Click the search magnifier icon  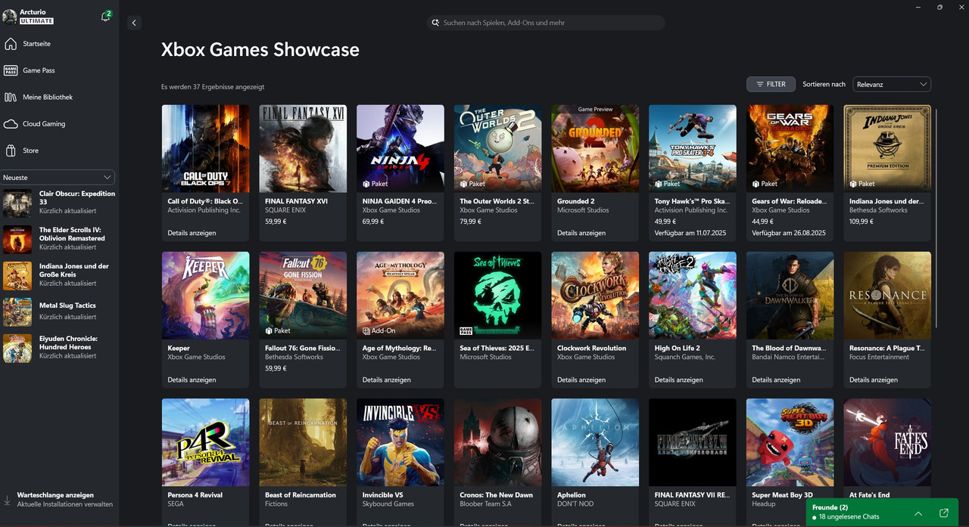435,23
